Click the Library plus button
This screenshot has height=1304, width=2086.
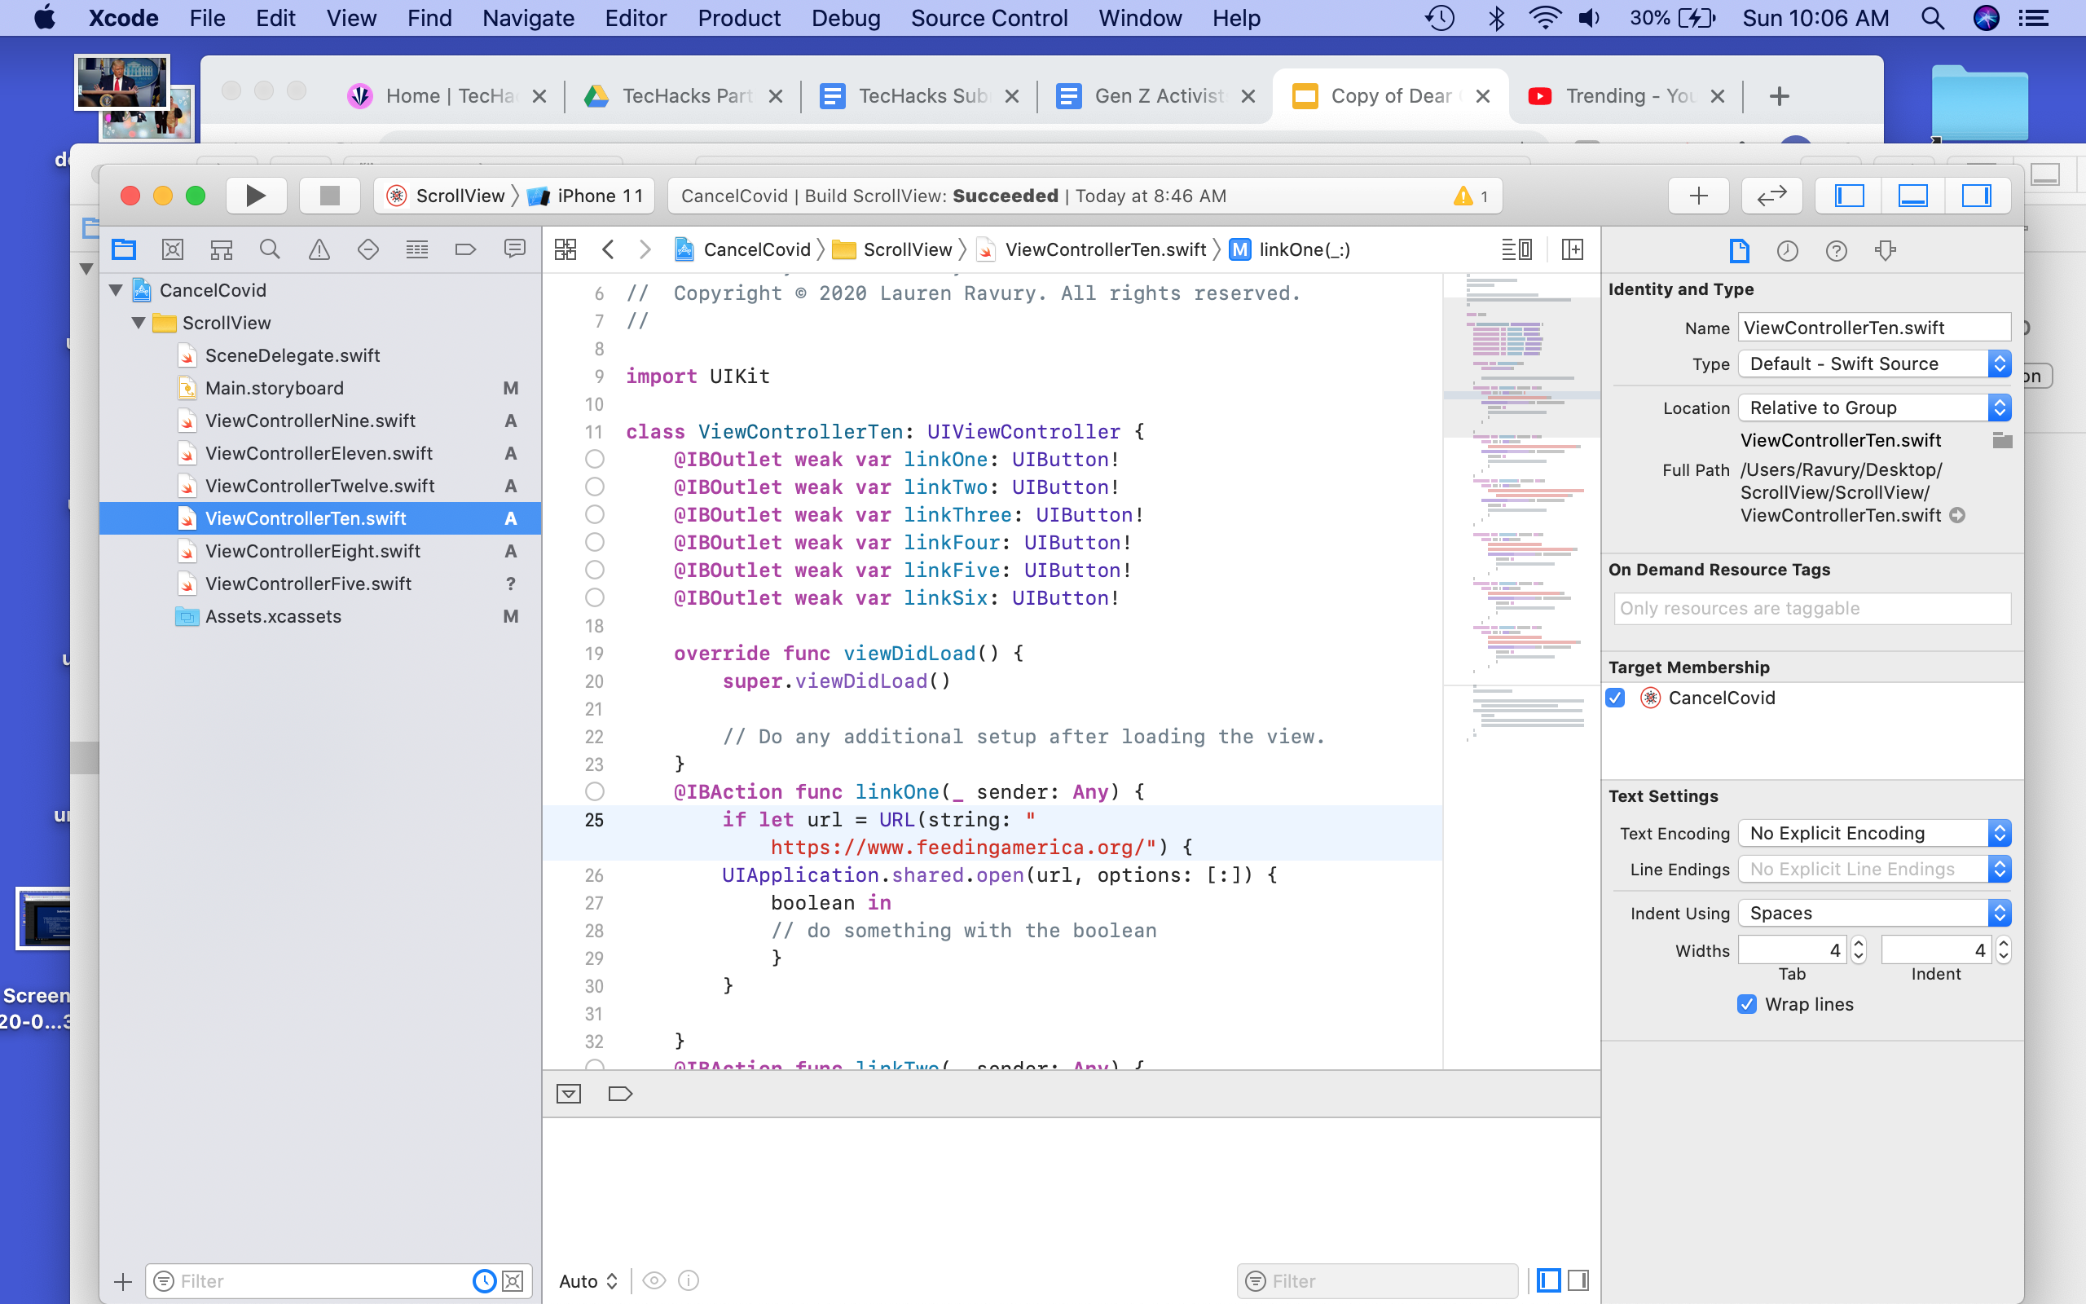point(1697,196)
